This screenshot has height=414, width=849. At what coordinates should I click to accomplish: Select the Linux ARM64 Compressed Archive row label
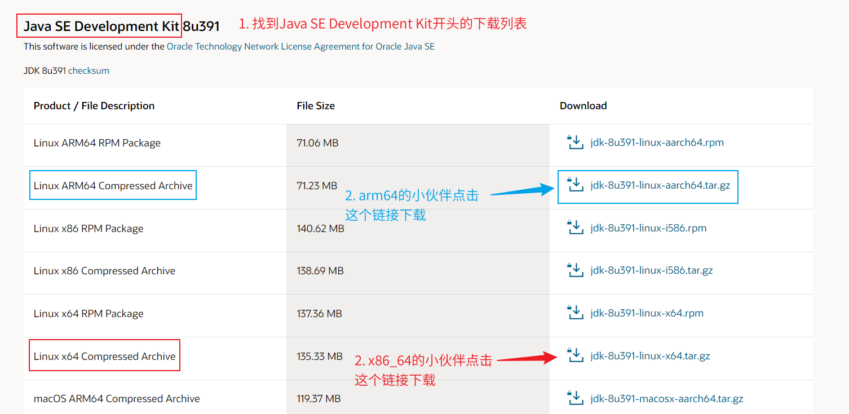[x=113, y=186]
